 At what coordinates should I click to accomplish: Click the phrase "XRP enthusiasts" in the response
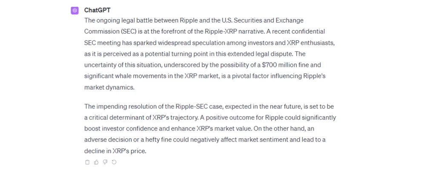[x=301, y=43]
